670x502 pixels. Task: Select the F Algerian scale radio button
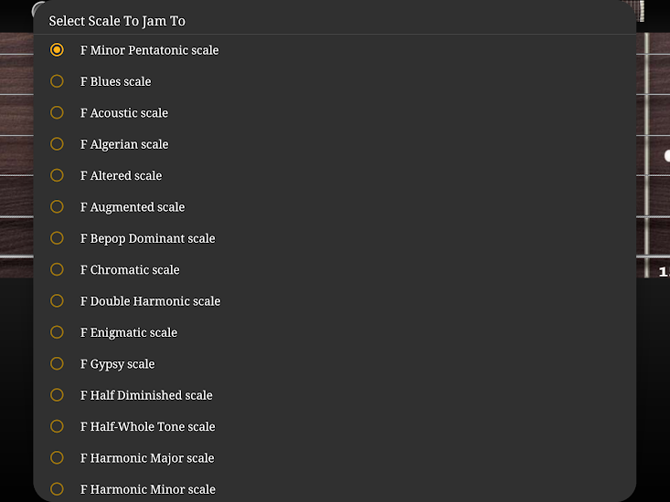click(57, 144)
